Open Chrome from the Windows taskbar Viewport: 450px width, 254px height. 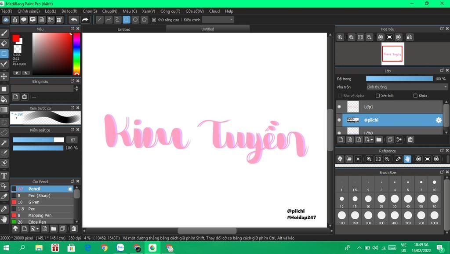tap(104, 248)
